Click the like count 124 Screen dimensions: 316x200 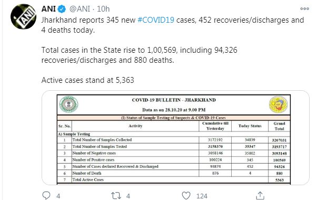pos(202,196)
